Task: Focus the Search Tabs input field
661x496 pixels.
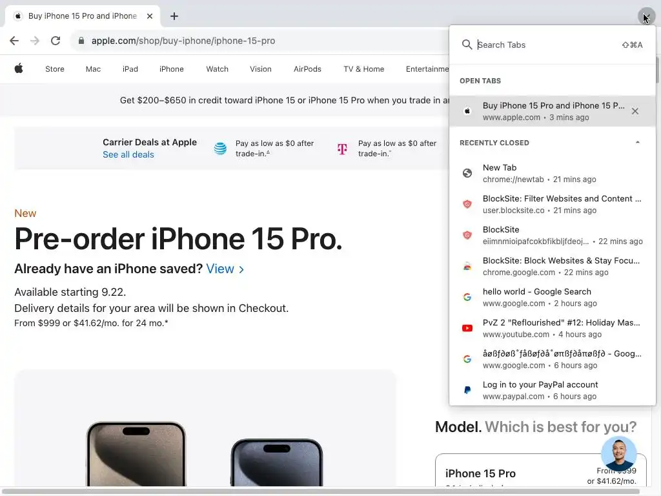Action: click(548, 45)
